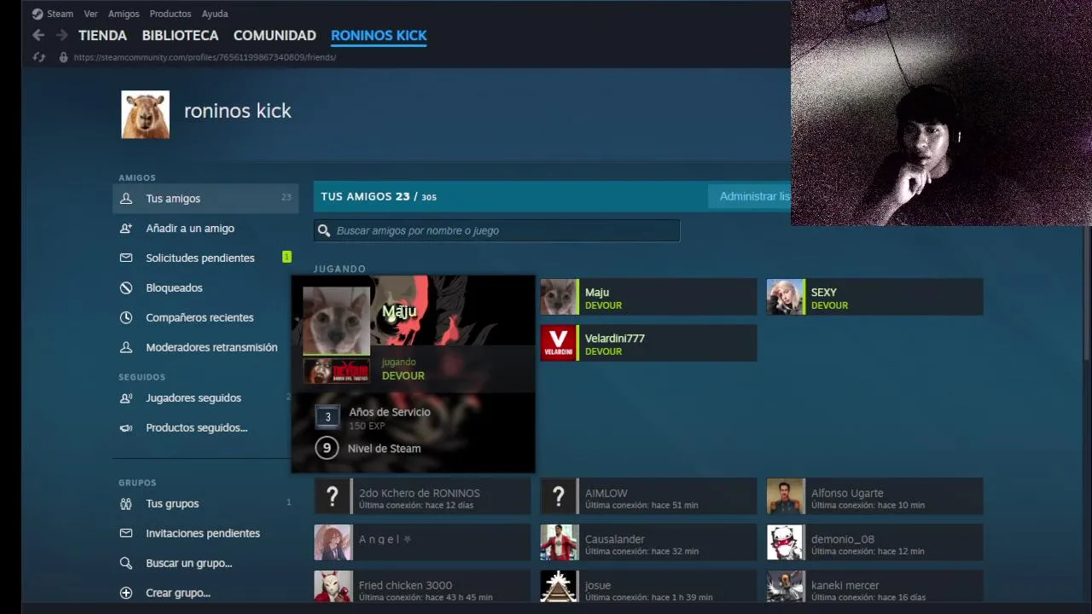Open the Ver menu

[90, 14]
